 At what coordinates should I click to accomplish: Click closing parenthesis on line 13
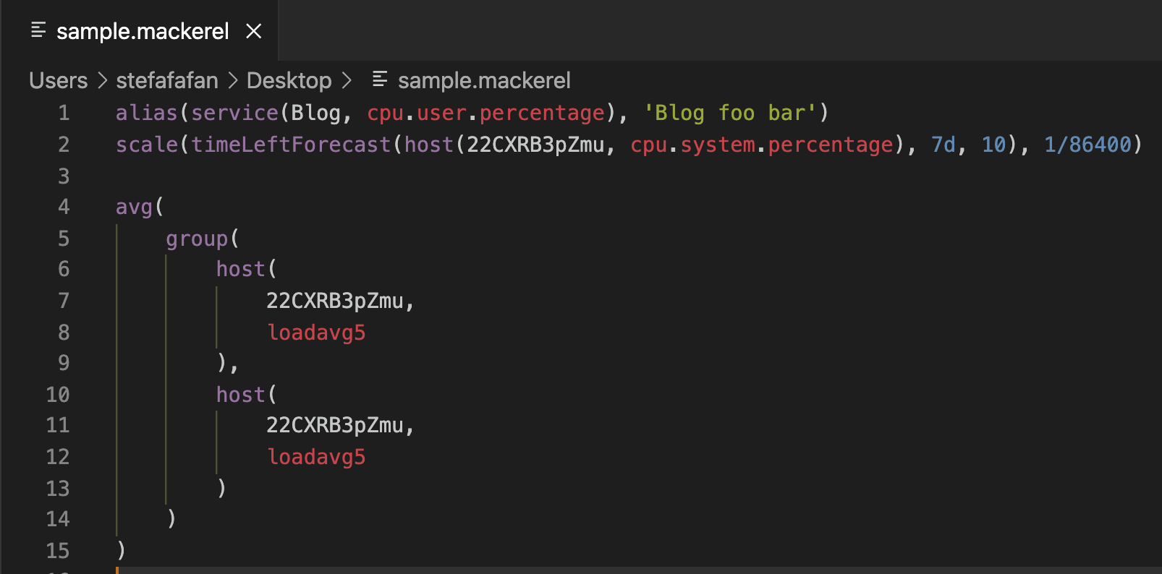(x=222, y=489)
